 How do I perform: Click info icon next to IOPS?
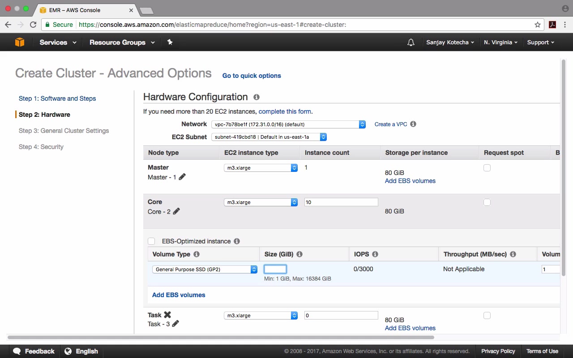(375, 254)
